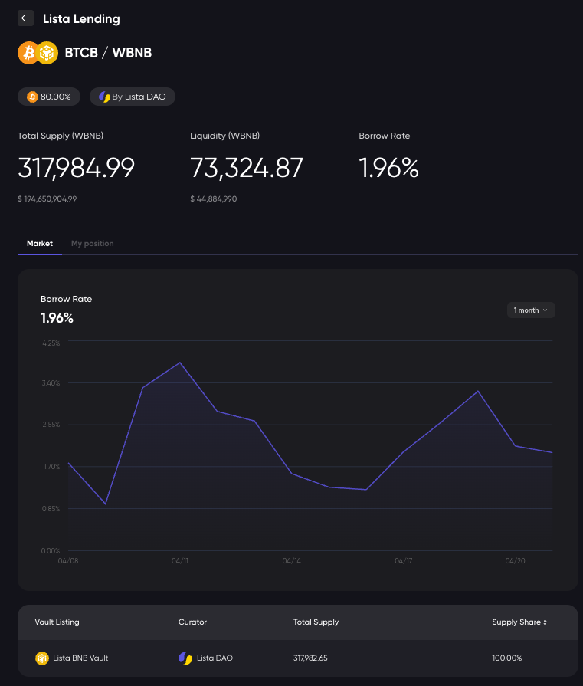Click the Lista Lending page title
583x686 pixels.
point(81,19)
